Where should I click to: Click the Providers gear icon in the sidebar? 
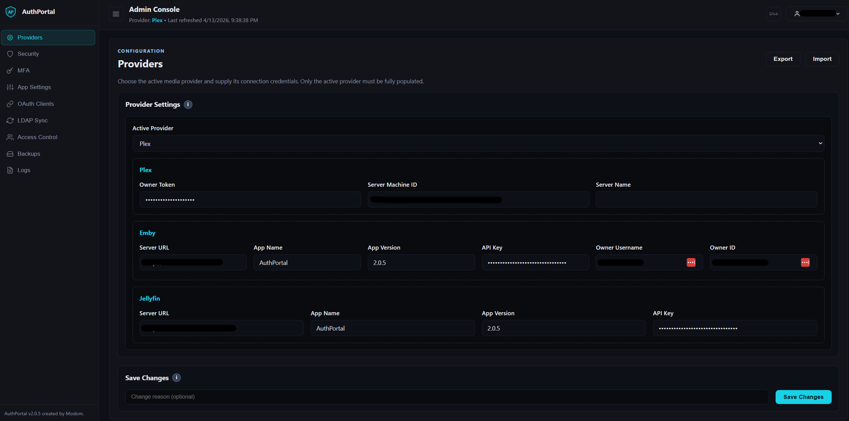pos(10,37)
